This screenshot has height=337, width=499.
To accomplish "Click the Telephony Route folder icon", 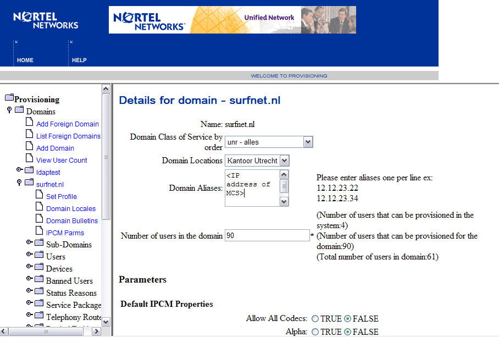I will (39, 315).
